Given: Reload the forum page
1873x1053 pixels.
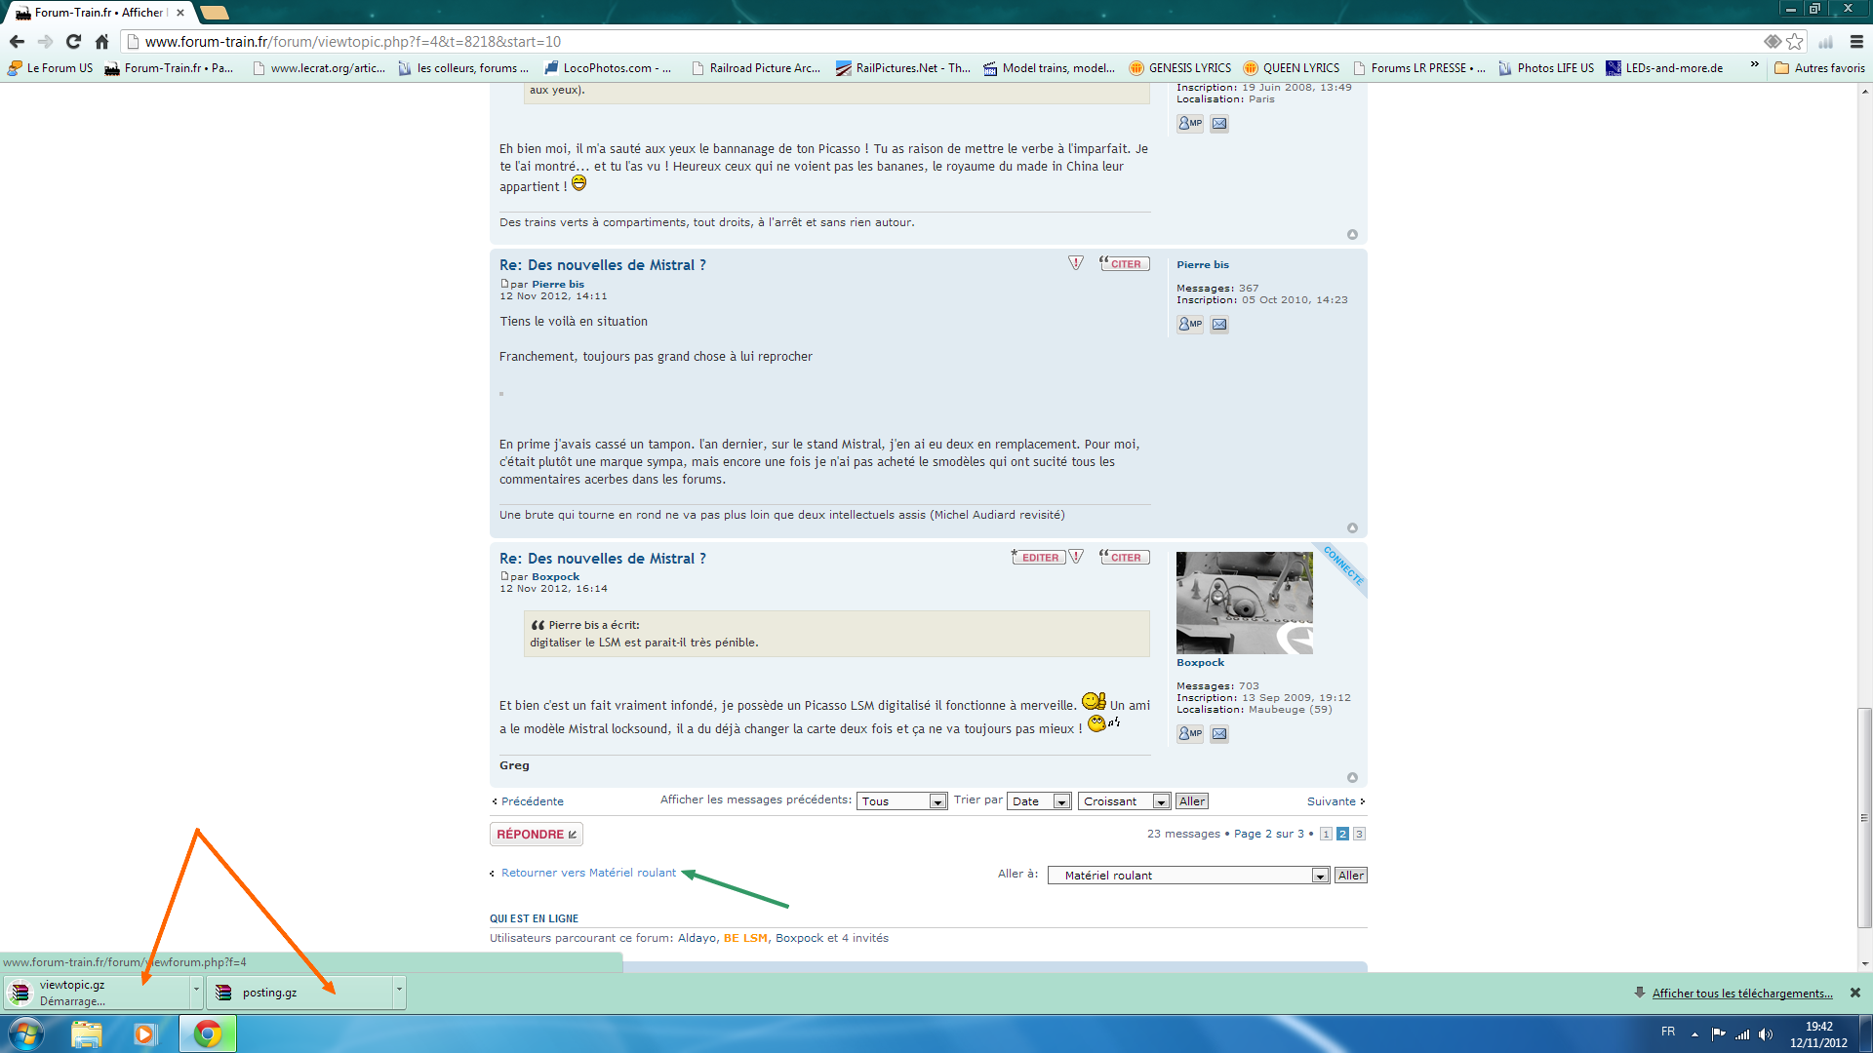Looking at the screenshot, I should click(x=73, y=42).
